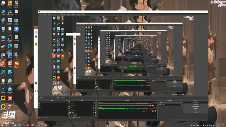Open source properties via the gear under the sources list

point(74,117)
